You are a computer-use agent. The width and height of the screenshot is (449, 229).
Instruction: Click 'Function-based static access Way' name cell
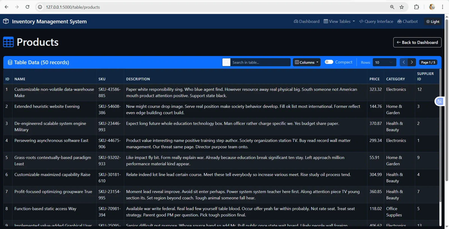click(54, 212)
